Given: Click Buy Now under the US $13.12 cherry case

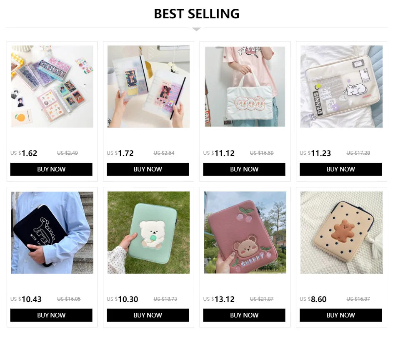Looking at the screenshot, I should click(x=244, y=315).
